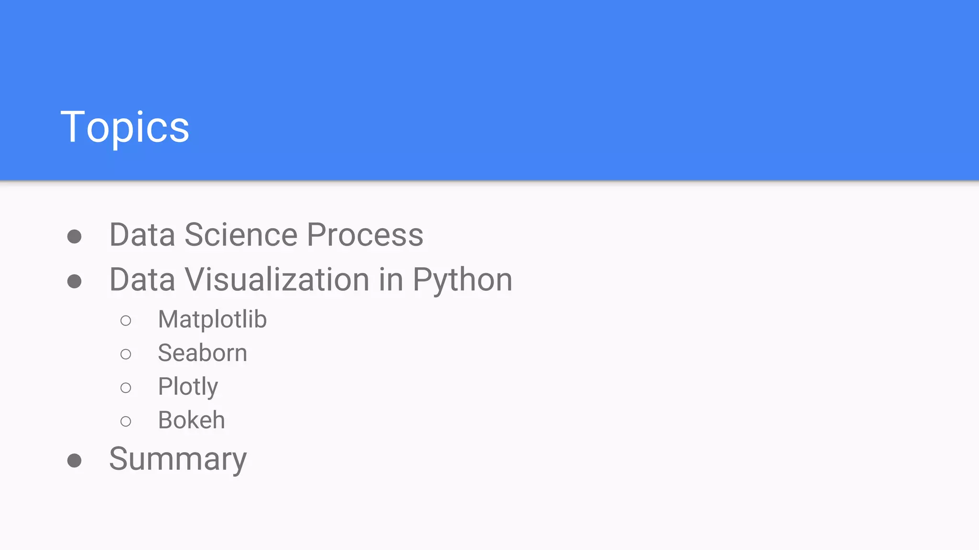Select the "Summary" bullet text

pyautogui.click(x=178, y=459)
